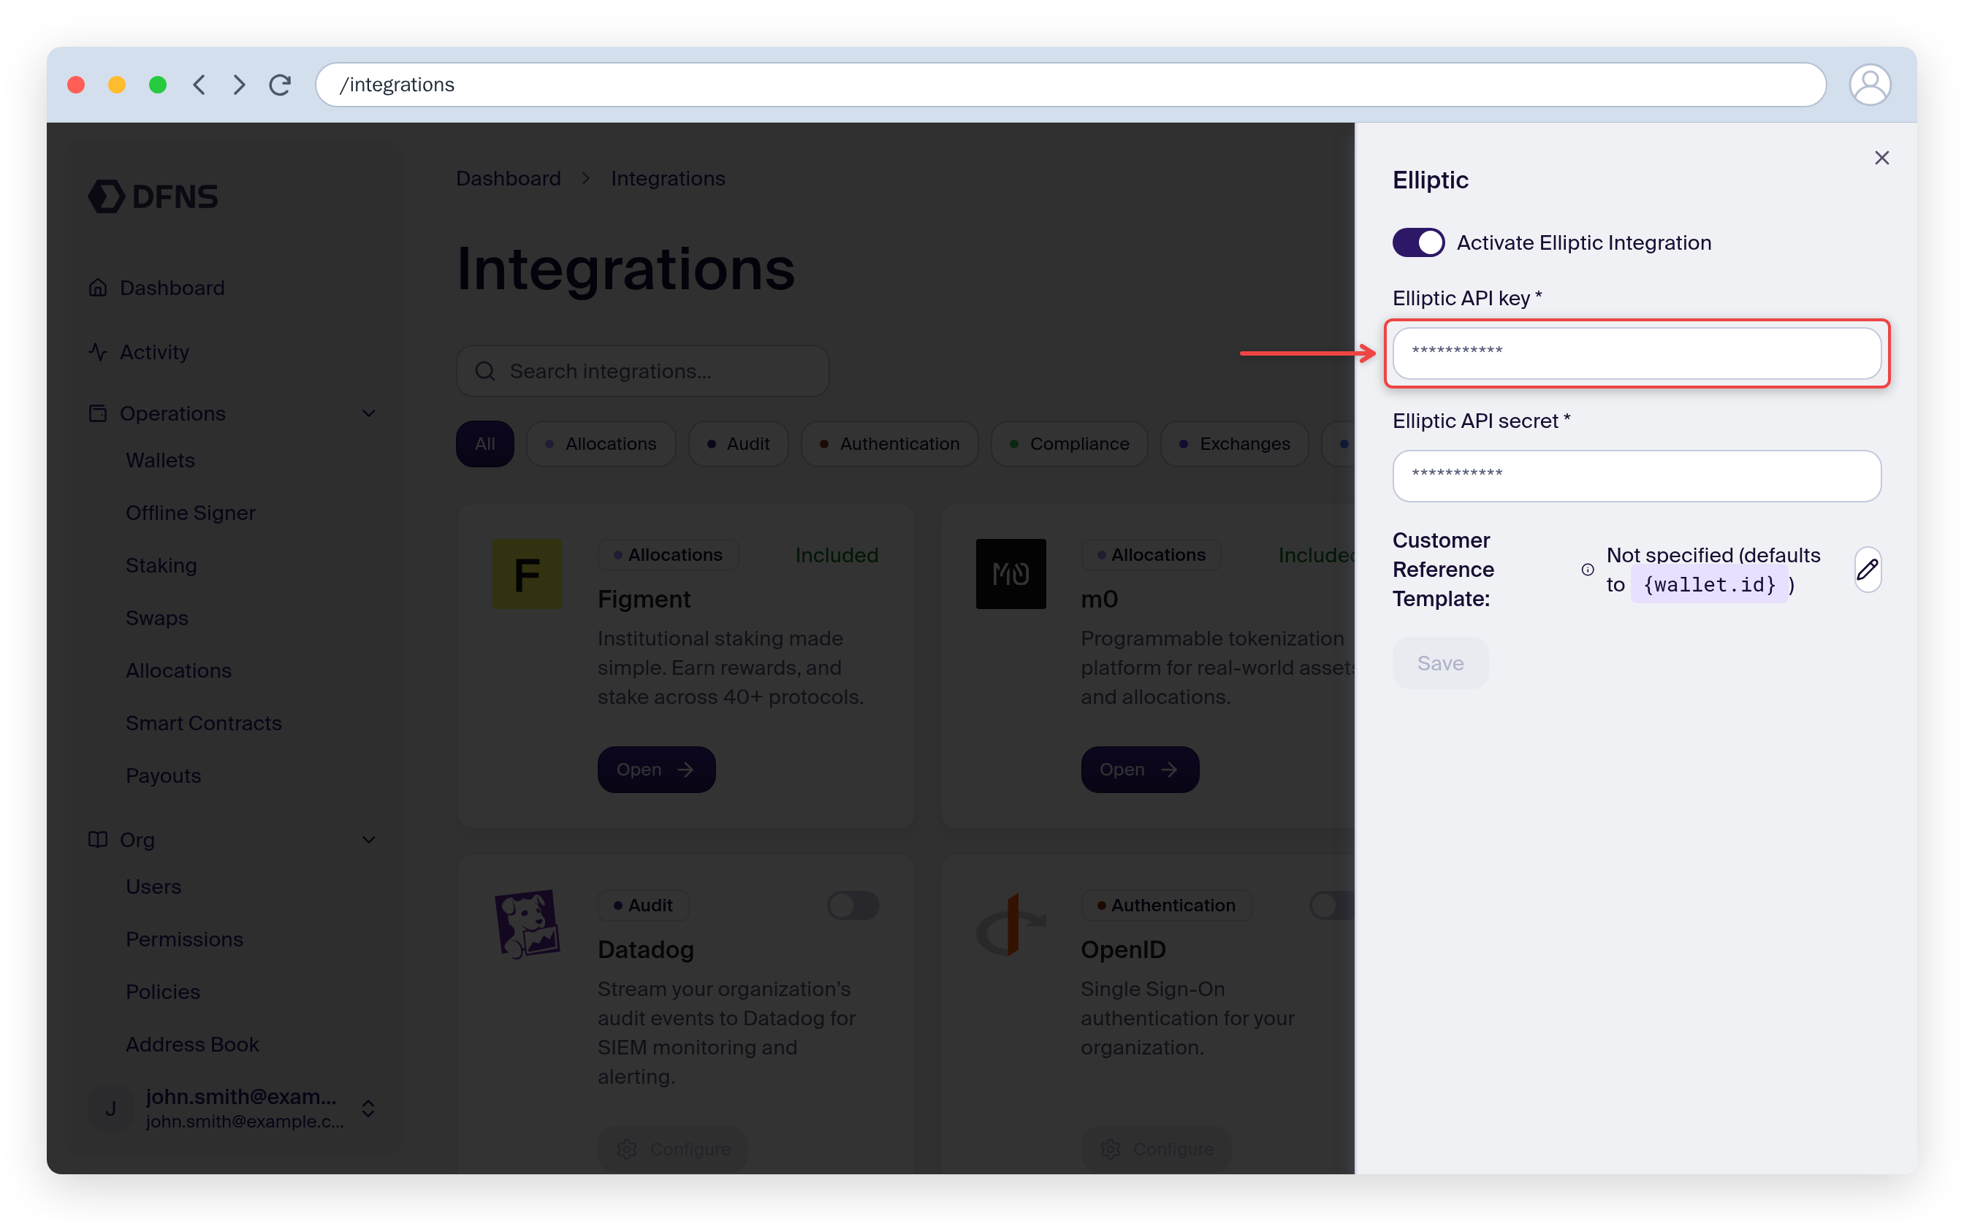Image resolution: width=1964 pixels, height=1221 pixels.
Task: Save the Elliptic configuration
Action: [1439, 663]
